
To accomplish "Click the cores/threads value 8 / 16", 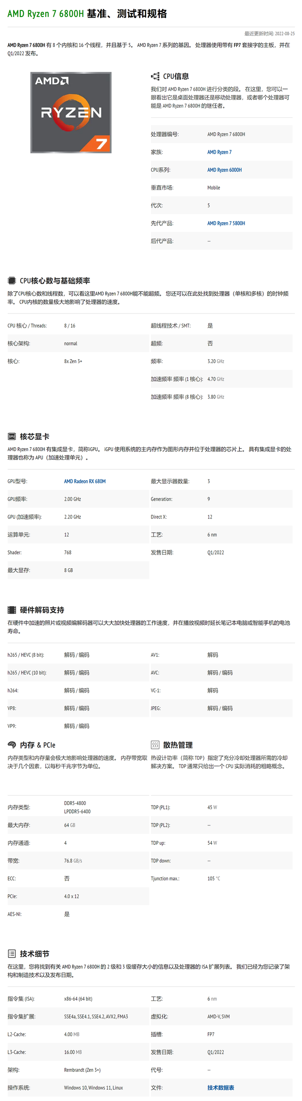I will pyautogui.click(x=70, y=326).
